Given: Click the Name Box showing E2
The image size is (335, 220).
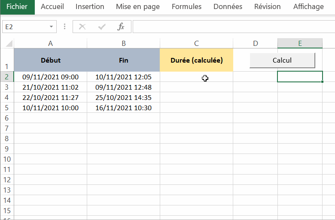Looking at the screenshot, I should [x=25, y=27].
